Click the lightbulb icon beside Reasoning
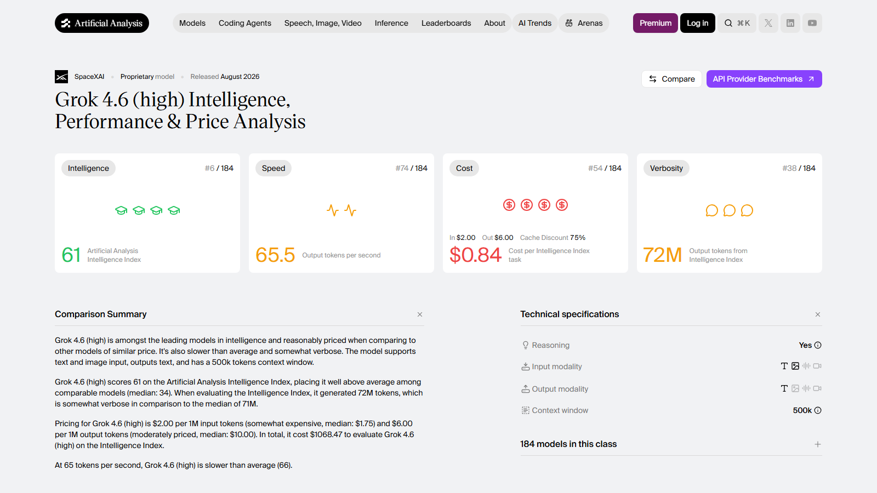This screenshot has height=493, width=877. pyautogui.click(x=526, y=345)
